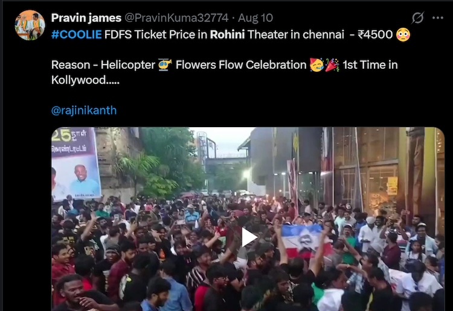Click the flushed face emoji
Image resolution: width=453 pixels, height=311 pixels.
(x=403, y=34)
